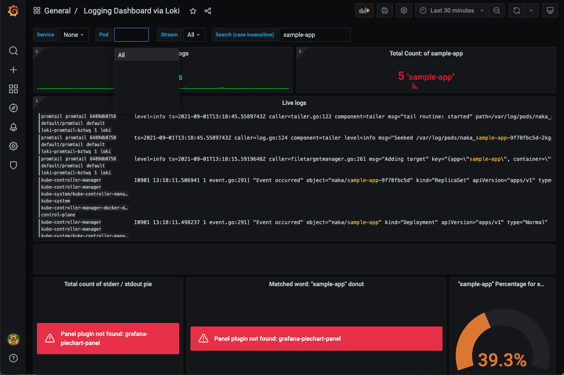Go to the General folder breadcrumb
Image resolution: width=564 pixels, height=375 pixels.
click(x=57, y=11)
